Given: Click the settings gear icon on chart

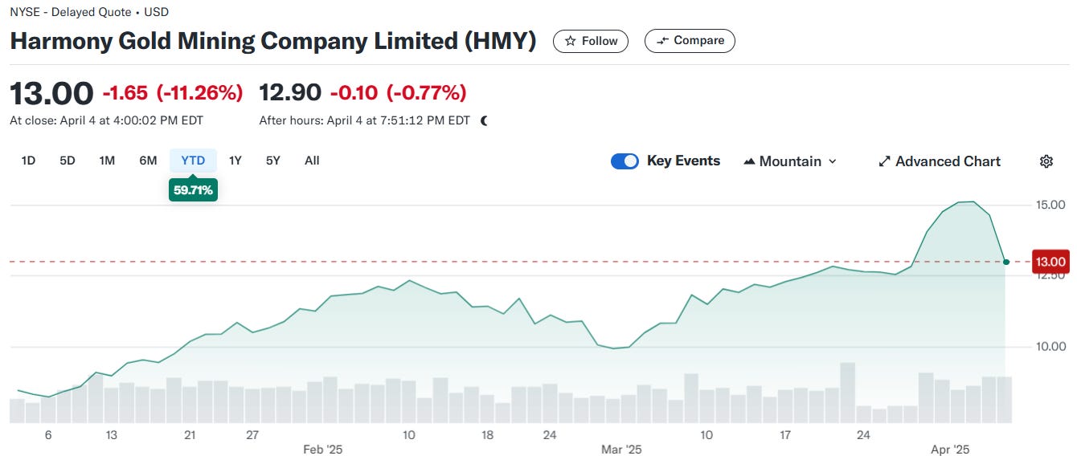Looking at the screenshot, I should point(1046,161).
